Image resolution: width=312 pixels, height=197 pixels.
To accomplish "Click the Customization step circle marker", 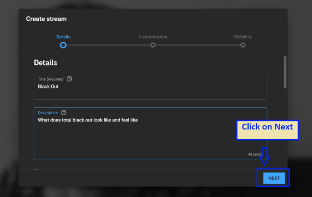I will 153,45.
